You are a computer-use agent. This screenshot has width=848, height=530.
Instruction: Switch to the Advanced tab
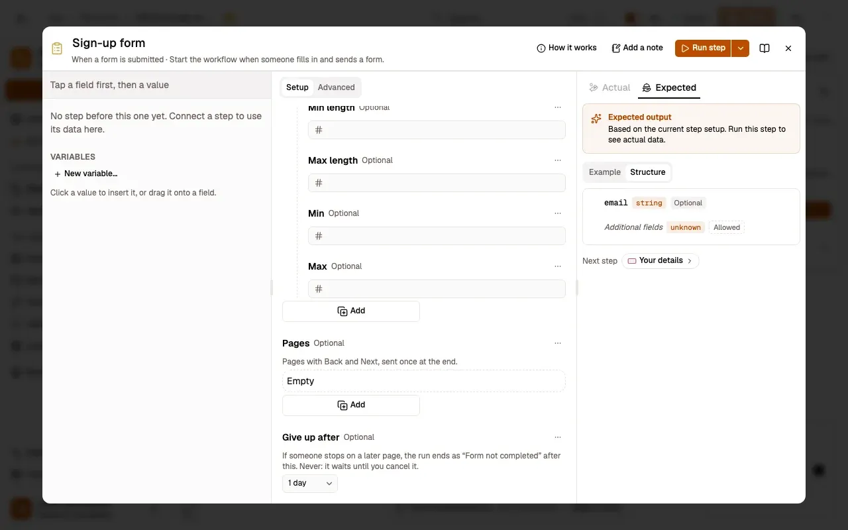[x=337, y=87]
